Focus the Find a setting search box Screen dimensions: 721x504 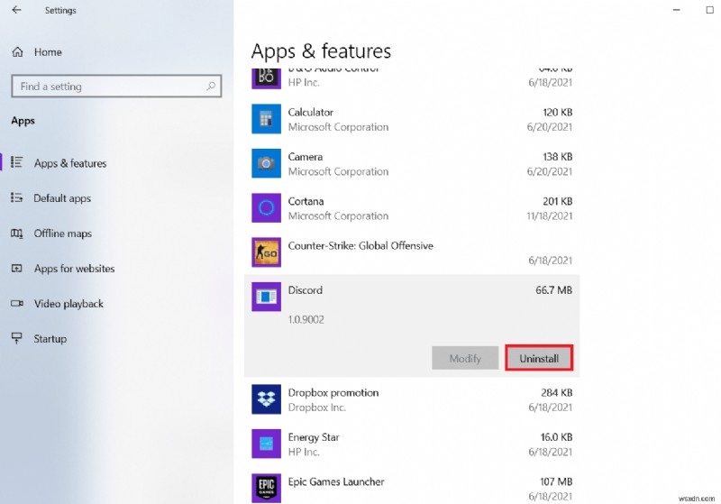[116, 86]
